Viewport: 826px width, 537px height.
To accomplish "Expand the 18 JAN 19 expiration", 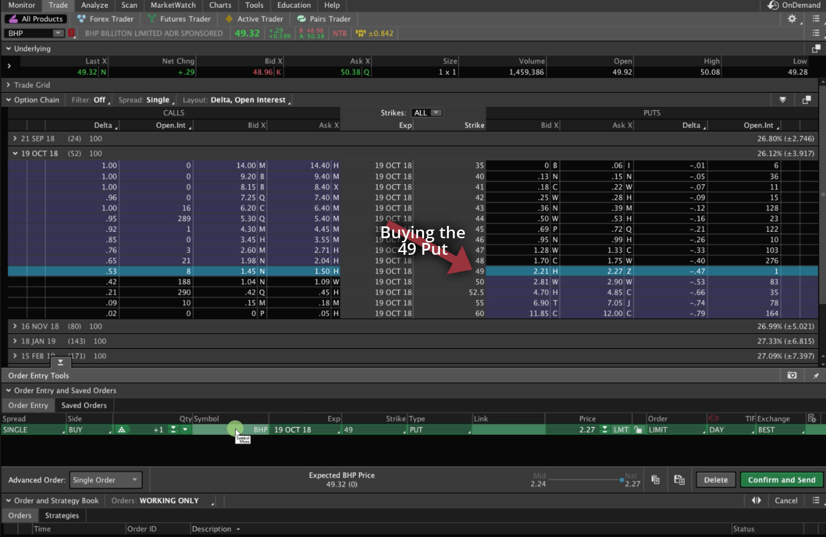I will (15, 341).
